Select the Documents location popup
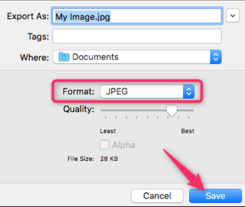 (137, 57)
